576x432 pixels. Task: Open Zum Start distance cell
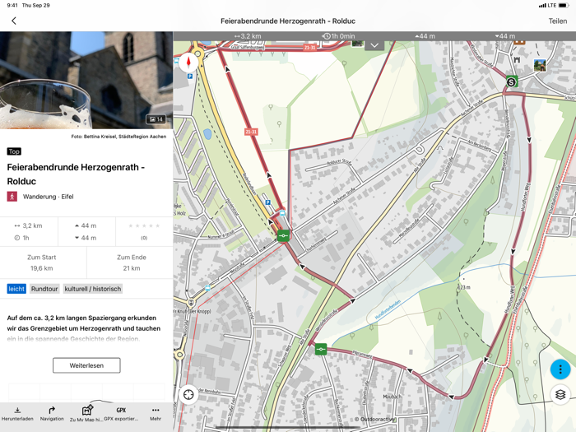point(41,262)
